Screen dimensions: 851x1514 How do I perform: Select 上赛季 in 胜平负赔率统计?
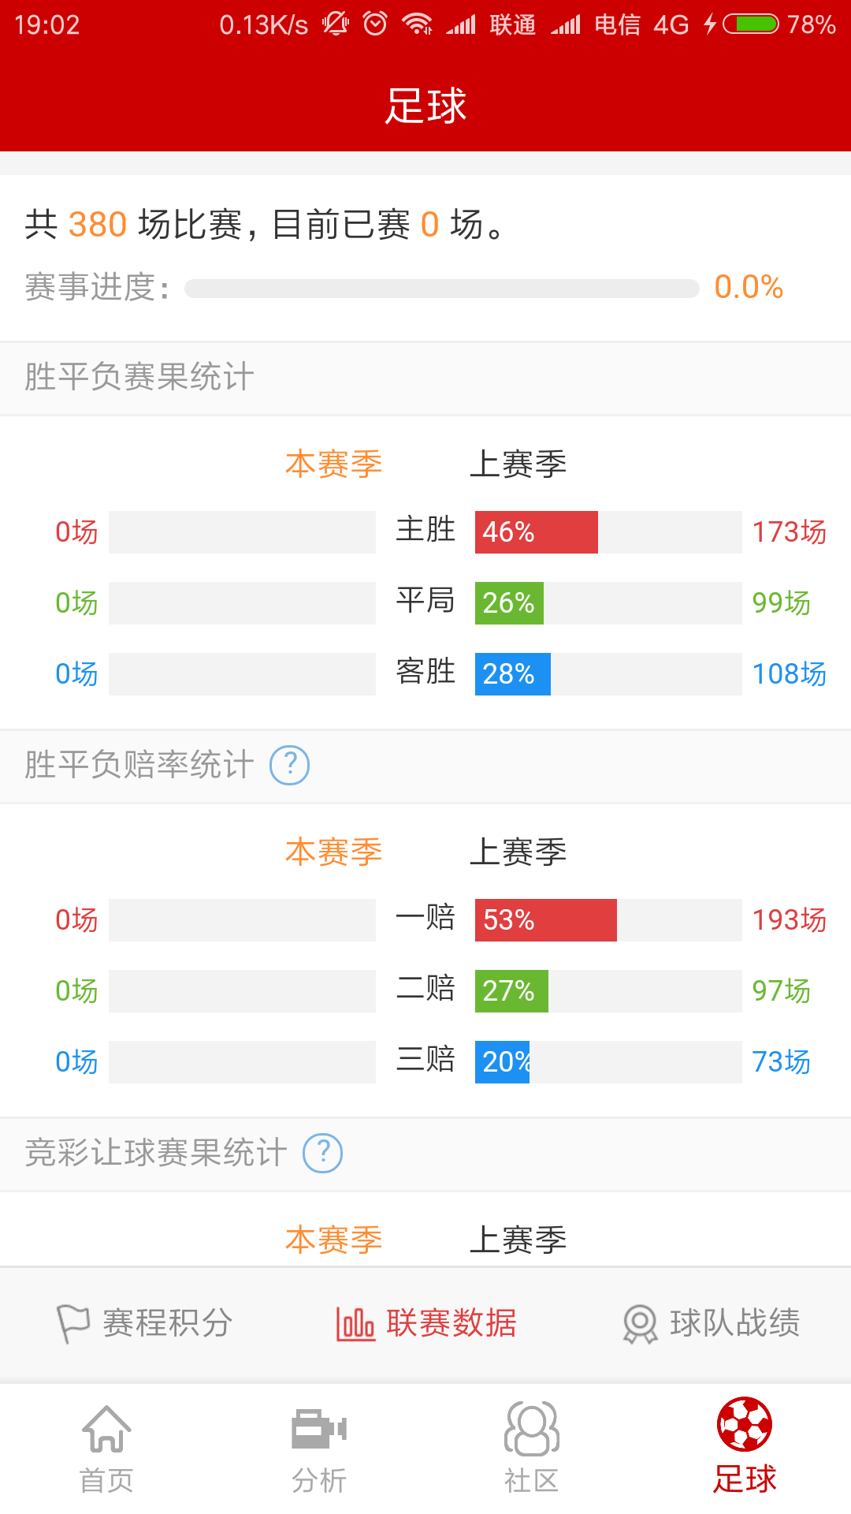pos(518,852)
